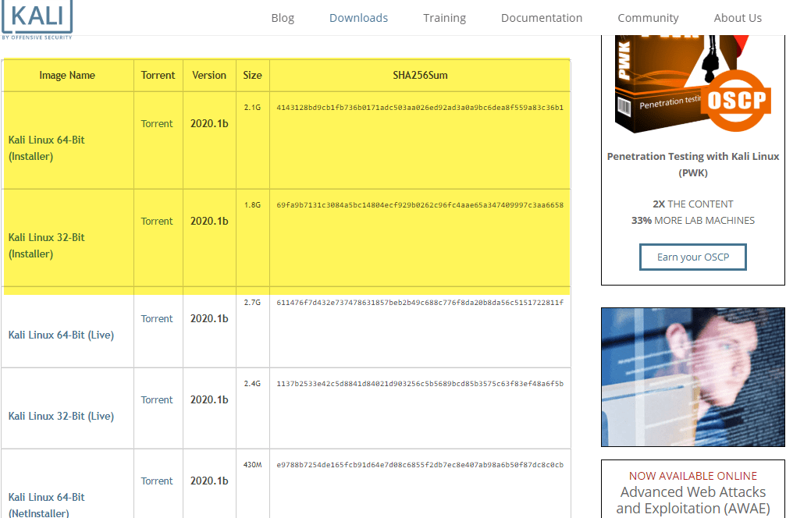
Task: Click the Kali logo in the header
Action: 37,19
